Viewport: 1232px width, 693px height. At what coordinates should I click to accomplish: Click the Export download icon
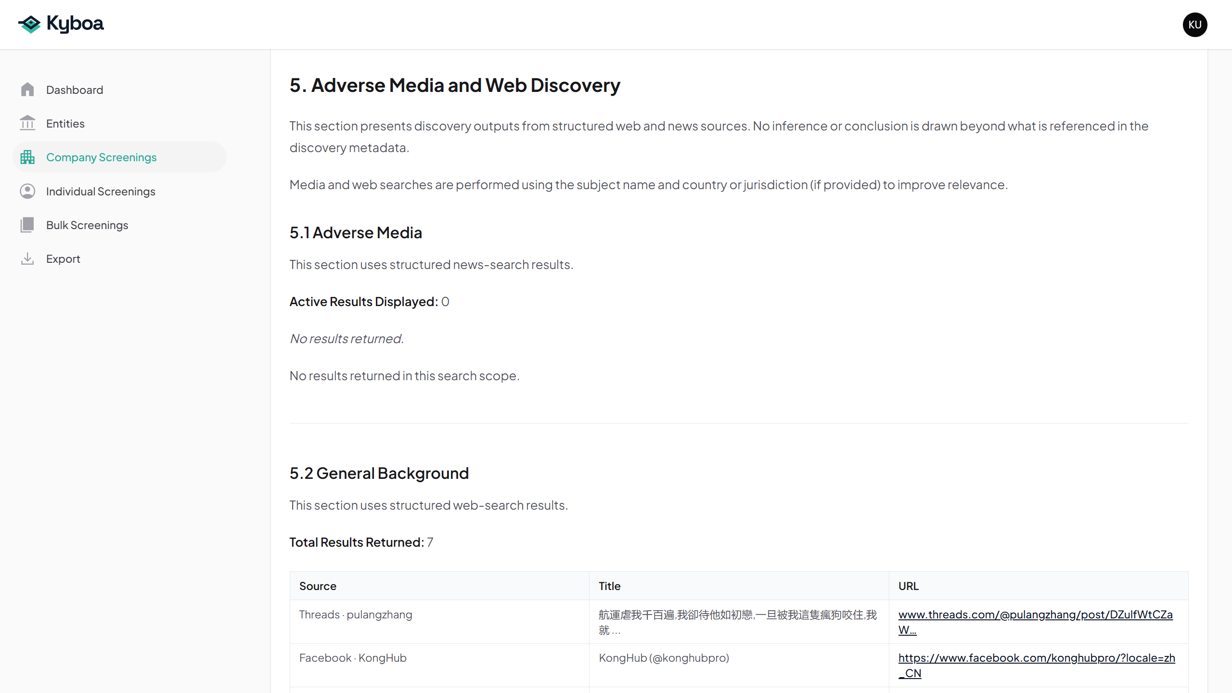click(27, 258)
